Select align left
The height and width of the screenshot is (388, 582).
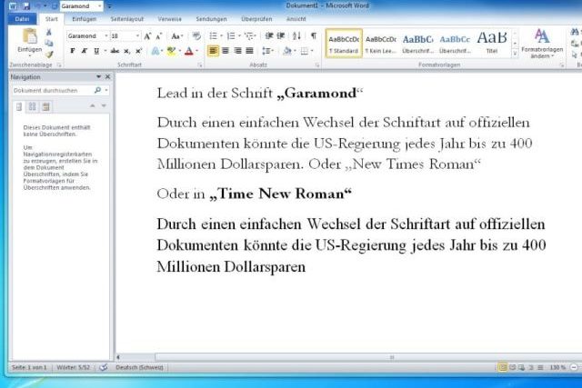213,51
